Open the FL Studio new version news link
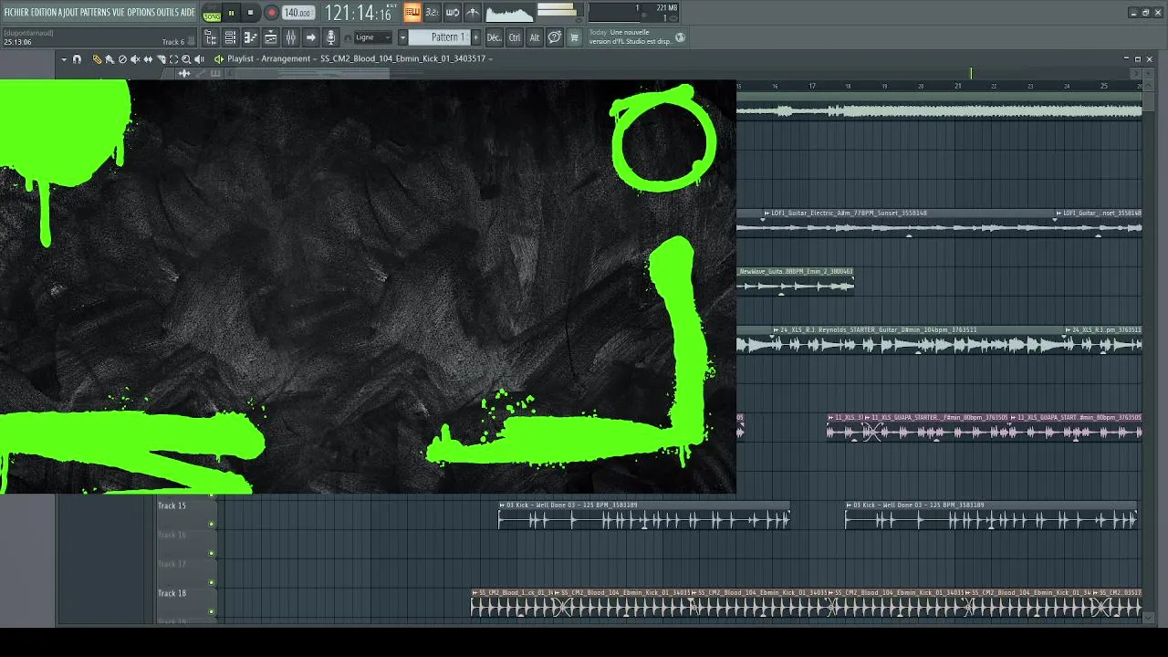This screenshot has height=657, width=1168. (x=630, y=36)
